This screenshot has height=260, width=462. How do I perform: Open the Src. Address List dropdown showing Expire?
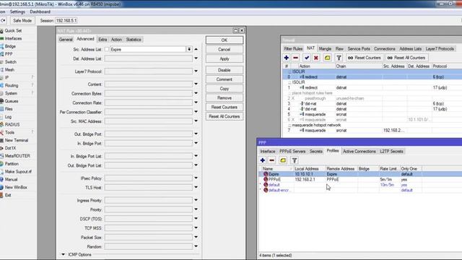pos(189,50)
